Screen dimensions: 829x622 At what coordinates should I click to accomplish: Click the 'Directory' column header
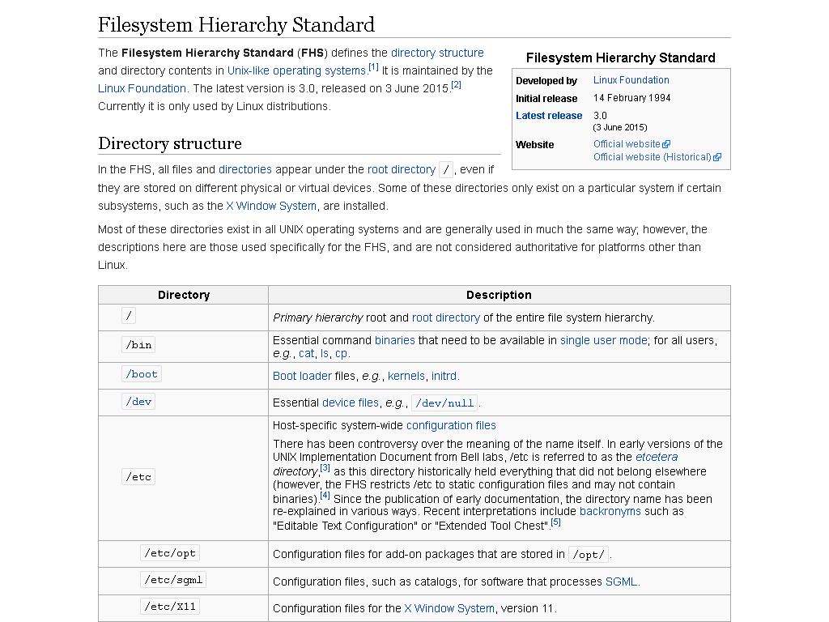click(184, 295)
